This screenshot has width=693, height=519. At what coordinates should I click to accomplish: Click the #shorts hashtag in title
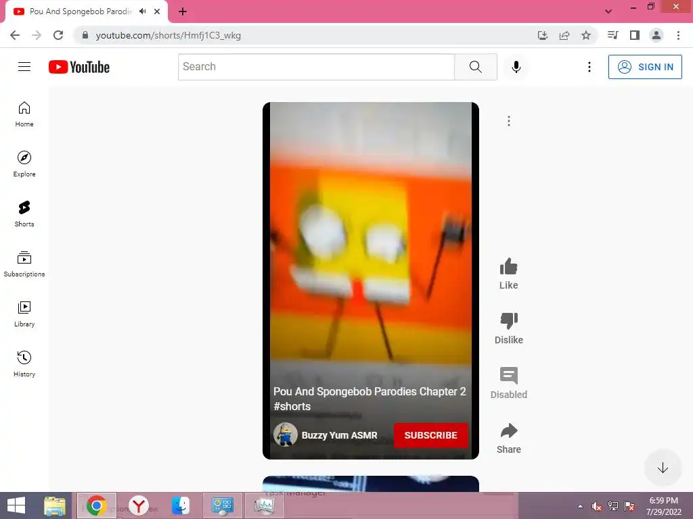point(292,406)
